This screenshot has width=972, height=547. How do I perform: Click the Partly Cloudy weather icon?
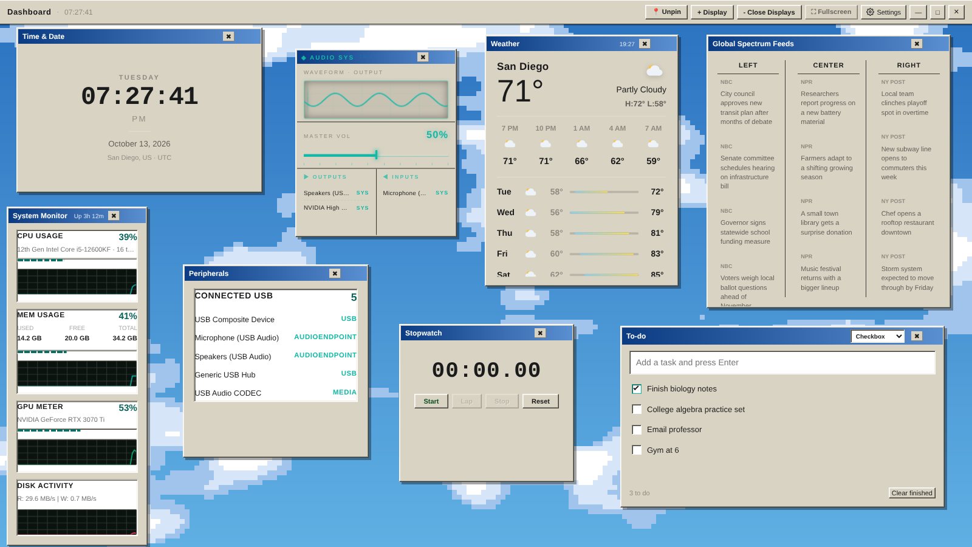pyautogui.click(x=654, y=71)
